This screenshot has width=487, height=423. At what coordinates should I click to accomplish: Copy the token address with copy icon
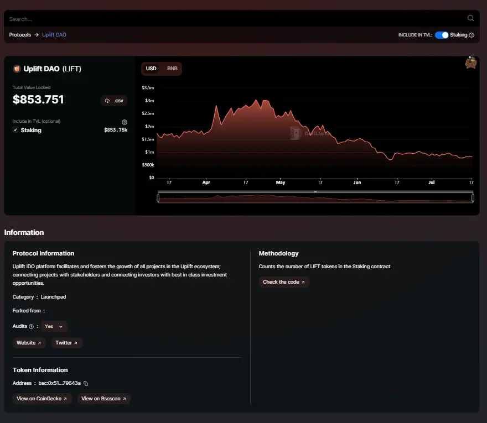[x=86, y=384]
